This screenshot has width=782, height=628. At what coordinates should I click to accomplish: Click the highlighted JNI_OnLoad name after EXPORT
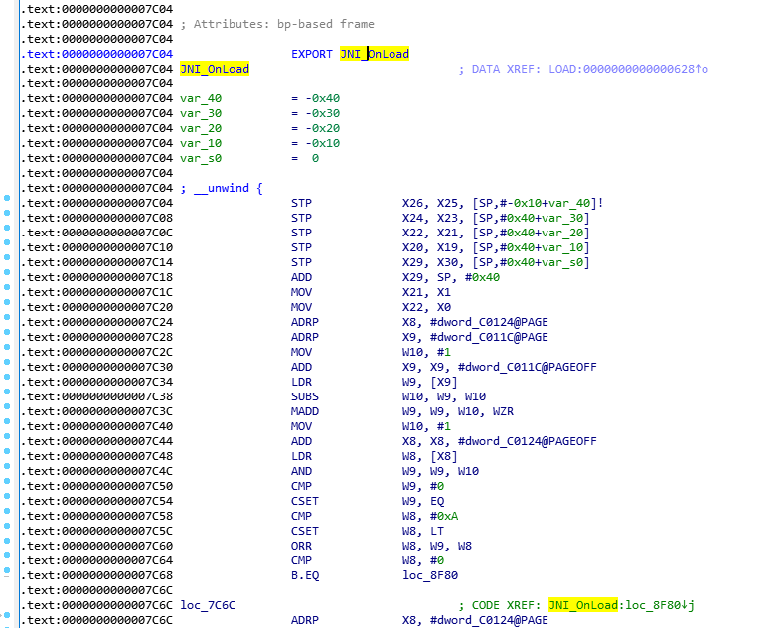tap(375, 54)
